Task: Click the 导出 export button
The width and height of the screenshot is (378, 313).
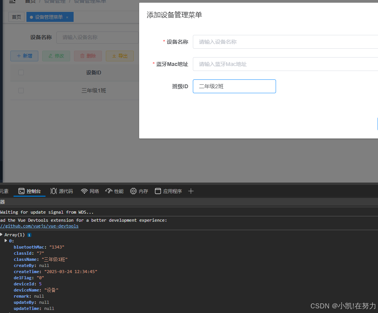Action: tap(120, 56)
